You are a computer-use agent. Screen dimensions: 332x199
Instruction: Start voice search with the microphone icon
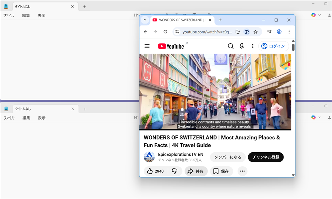[242, 46]
